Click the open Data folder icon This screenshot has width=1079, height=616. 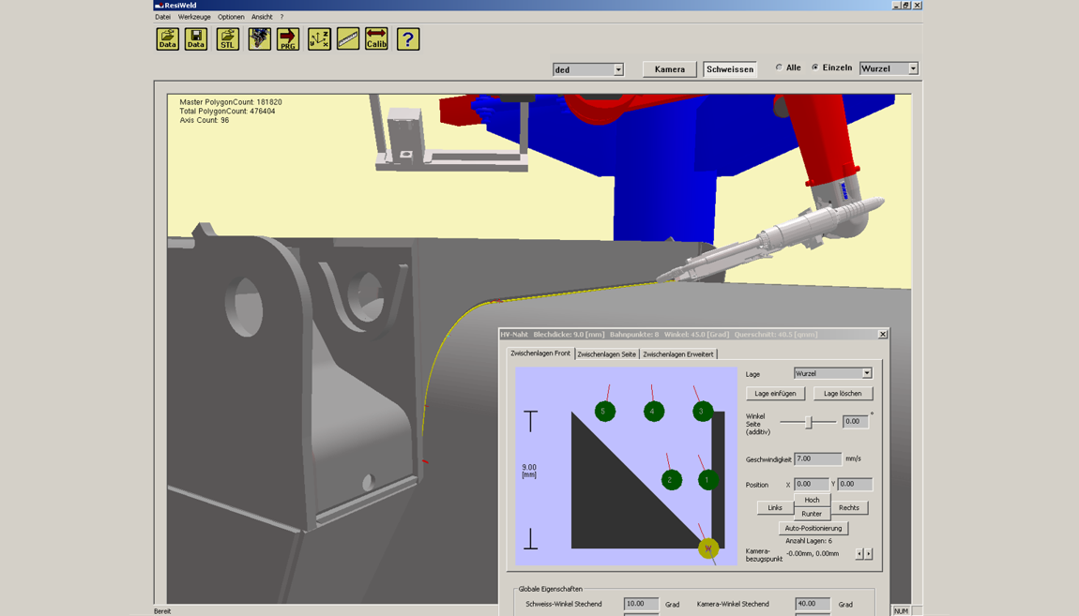(x=167, y=39)
